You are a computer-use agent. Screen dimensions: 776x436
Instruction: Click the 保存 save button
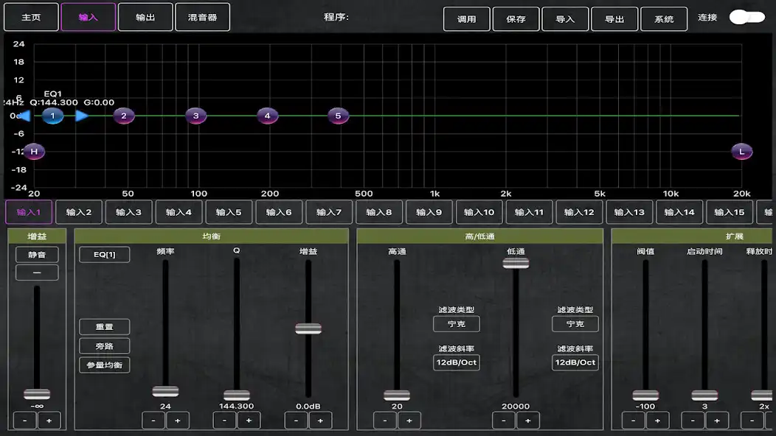[516, 19]
